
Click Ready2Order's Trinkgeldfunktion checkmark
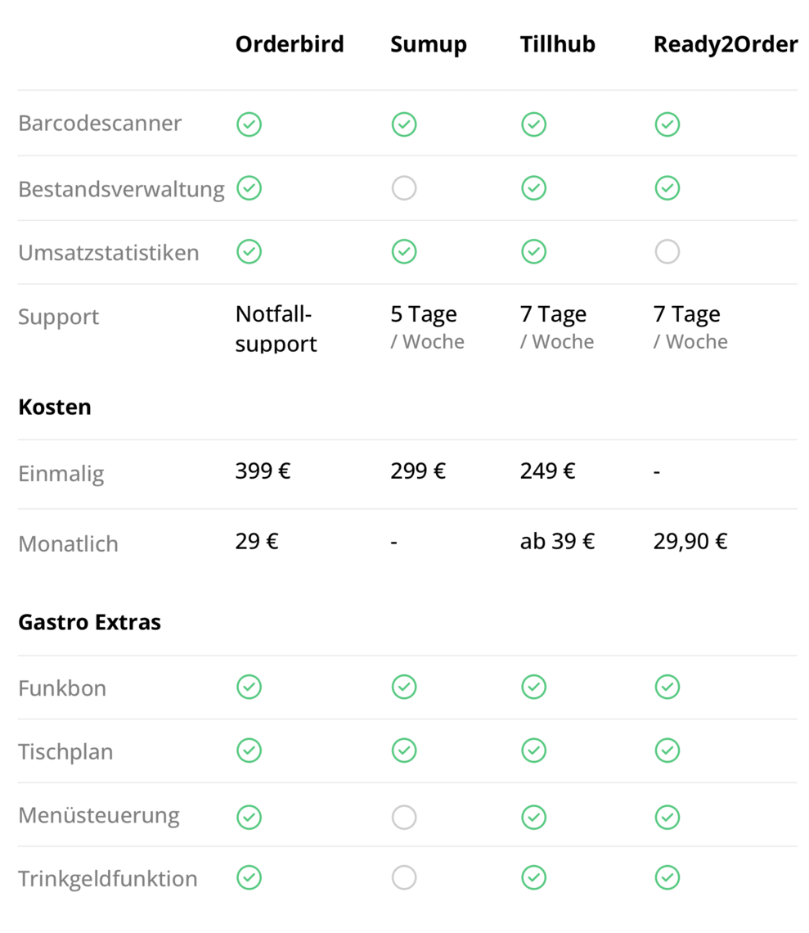[667, 877]
